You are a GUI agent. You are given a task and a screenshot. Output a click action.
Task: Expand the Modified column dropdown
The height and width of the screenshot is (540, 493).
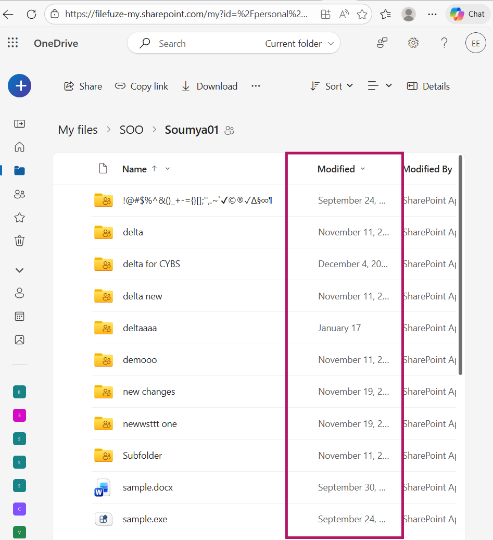click(363, 169)
